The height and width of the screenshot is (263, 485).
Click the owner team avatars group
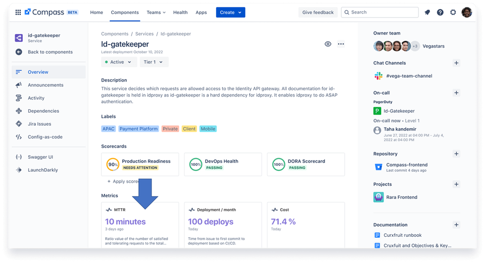397,46
